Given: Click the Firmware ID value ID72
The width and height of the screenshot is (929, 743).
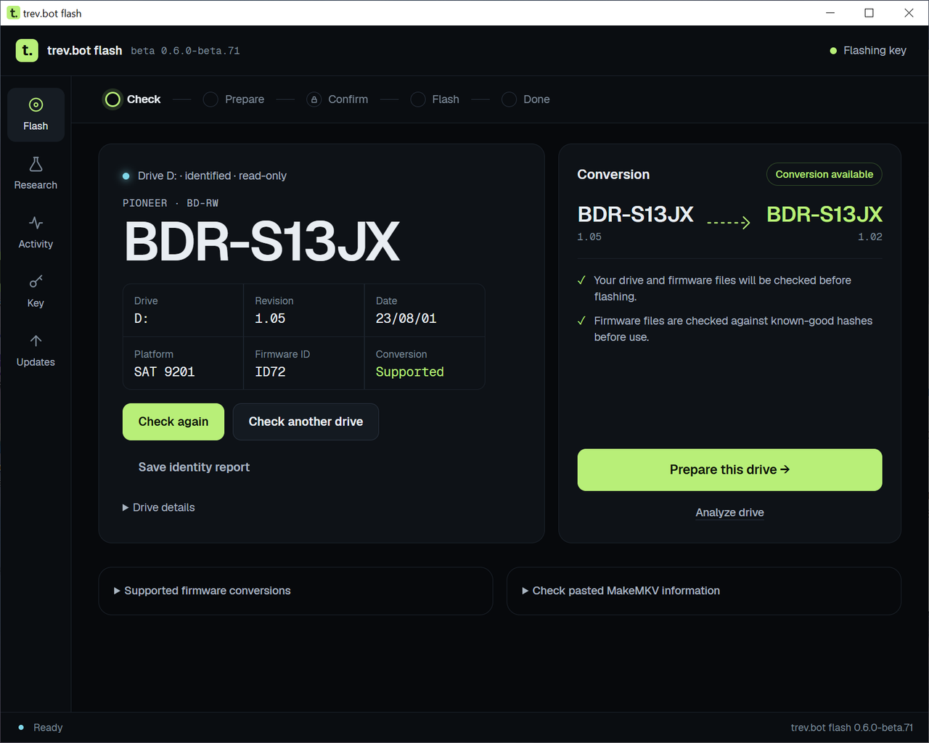Looking at the screenshot, I should click(270, 371).
